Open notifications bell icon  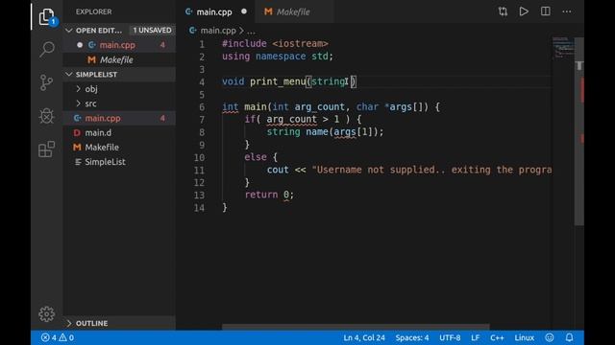[x=569, y=337]
